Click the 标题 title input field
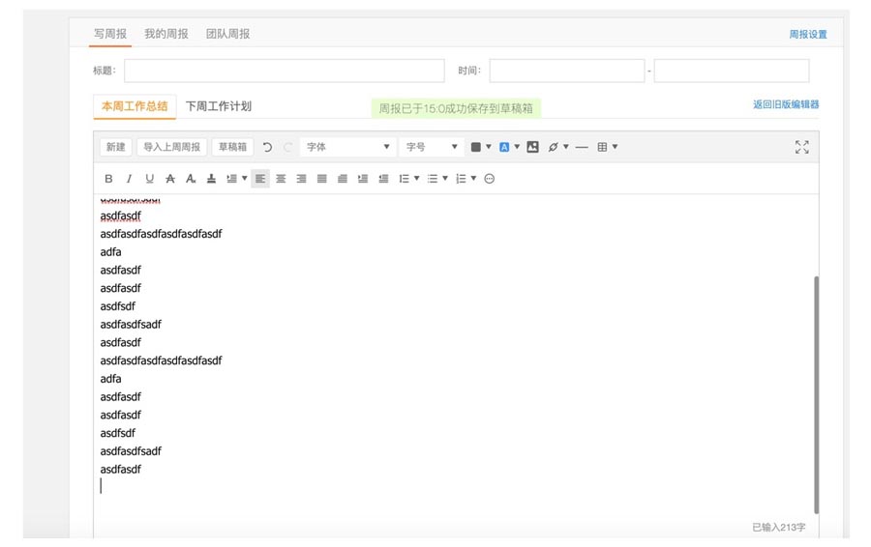 (x=284, y=71)
